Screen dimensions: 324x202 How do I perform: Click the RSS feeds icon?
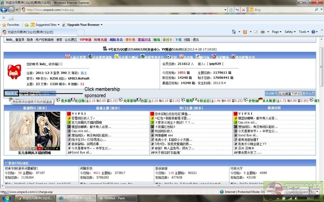pos(245,32)
